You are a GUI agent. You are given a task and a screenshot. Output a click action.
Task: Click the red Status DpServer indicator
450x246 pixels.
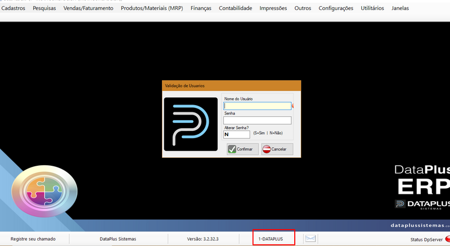pos(447,239)
